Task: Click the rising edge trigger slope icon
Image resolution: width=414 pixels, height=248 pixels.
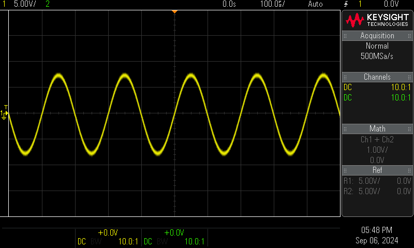Action: coord(346,4)
